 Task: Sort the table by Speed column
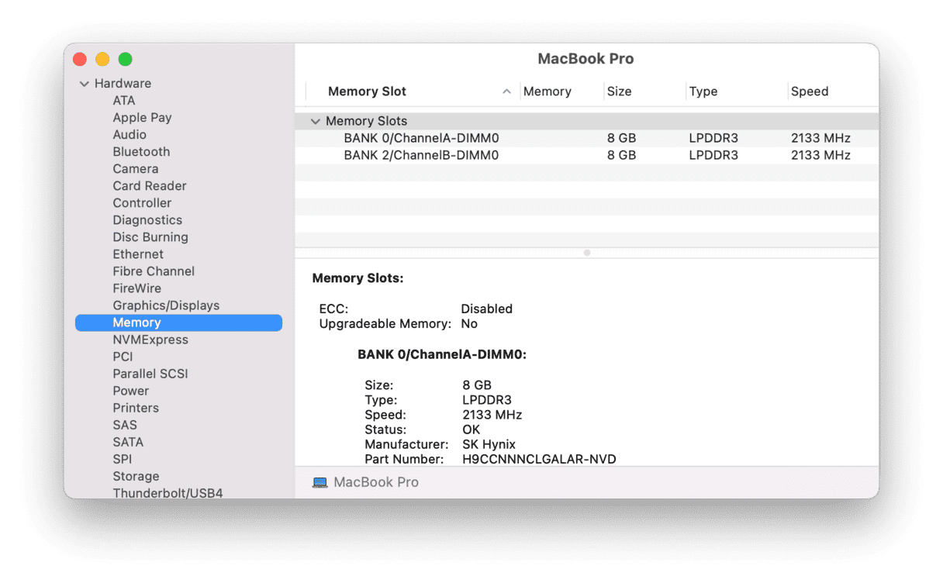tap(810, 91)
